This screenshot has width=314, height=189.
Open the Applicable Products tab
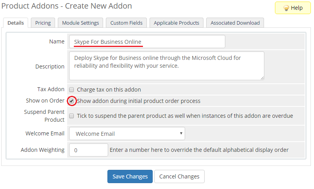[177, 23]
